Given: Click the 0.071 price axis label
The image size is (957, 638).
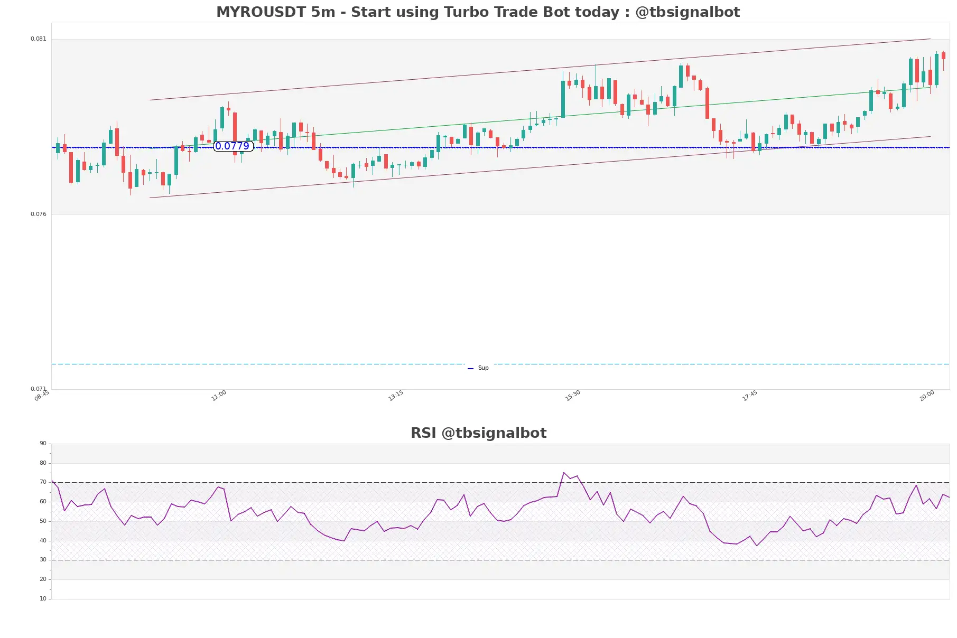Looking at the screenshot, I should (38, 389).
